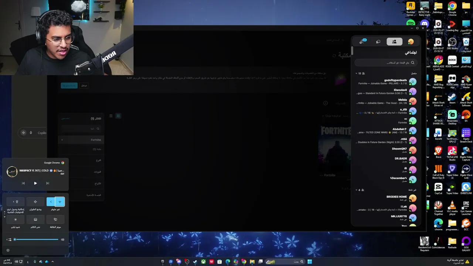Mute the speaker icon by volume slider

click(62, 240)
